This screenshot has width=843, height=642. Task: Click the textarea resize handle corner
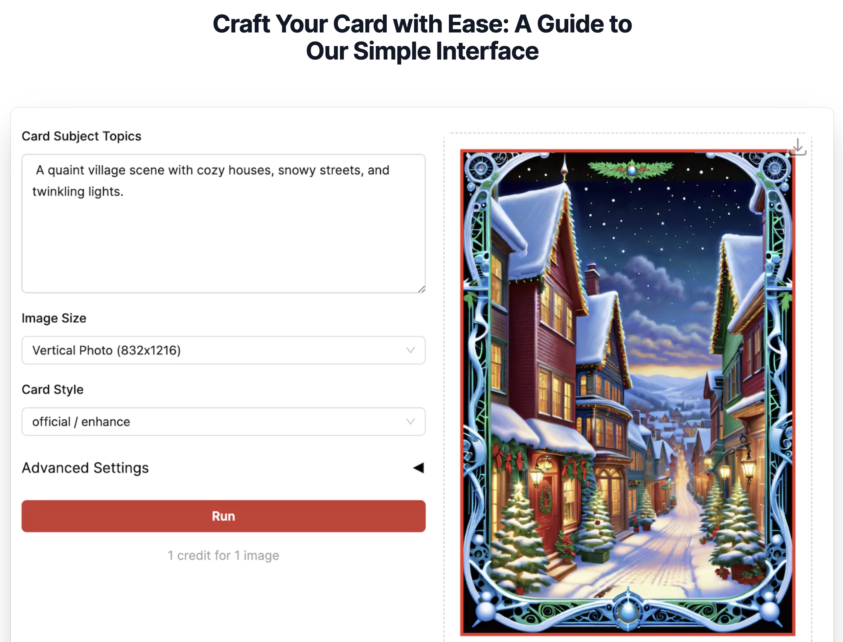coord(421,289)
